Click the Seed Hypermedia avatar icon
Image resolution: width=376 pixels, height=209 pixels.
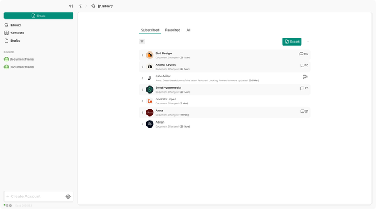point(150,89)
